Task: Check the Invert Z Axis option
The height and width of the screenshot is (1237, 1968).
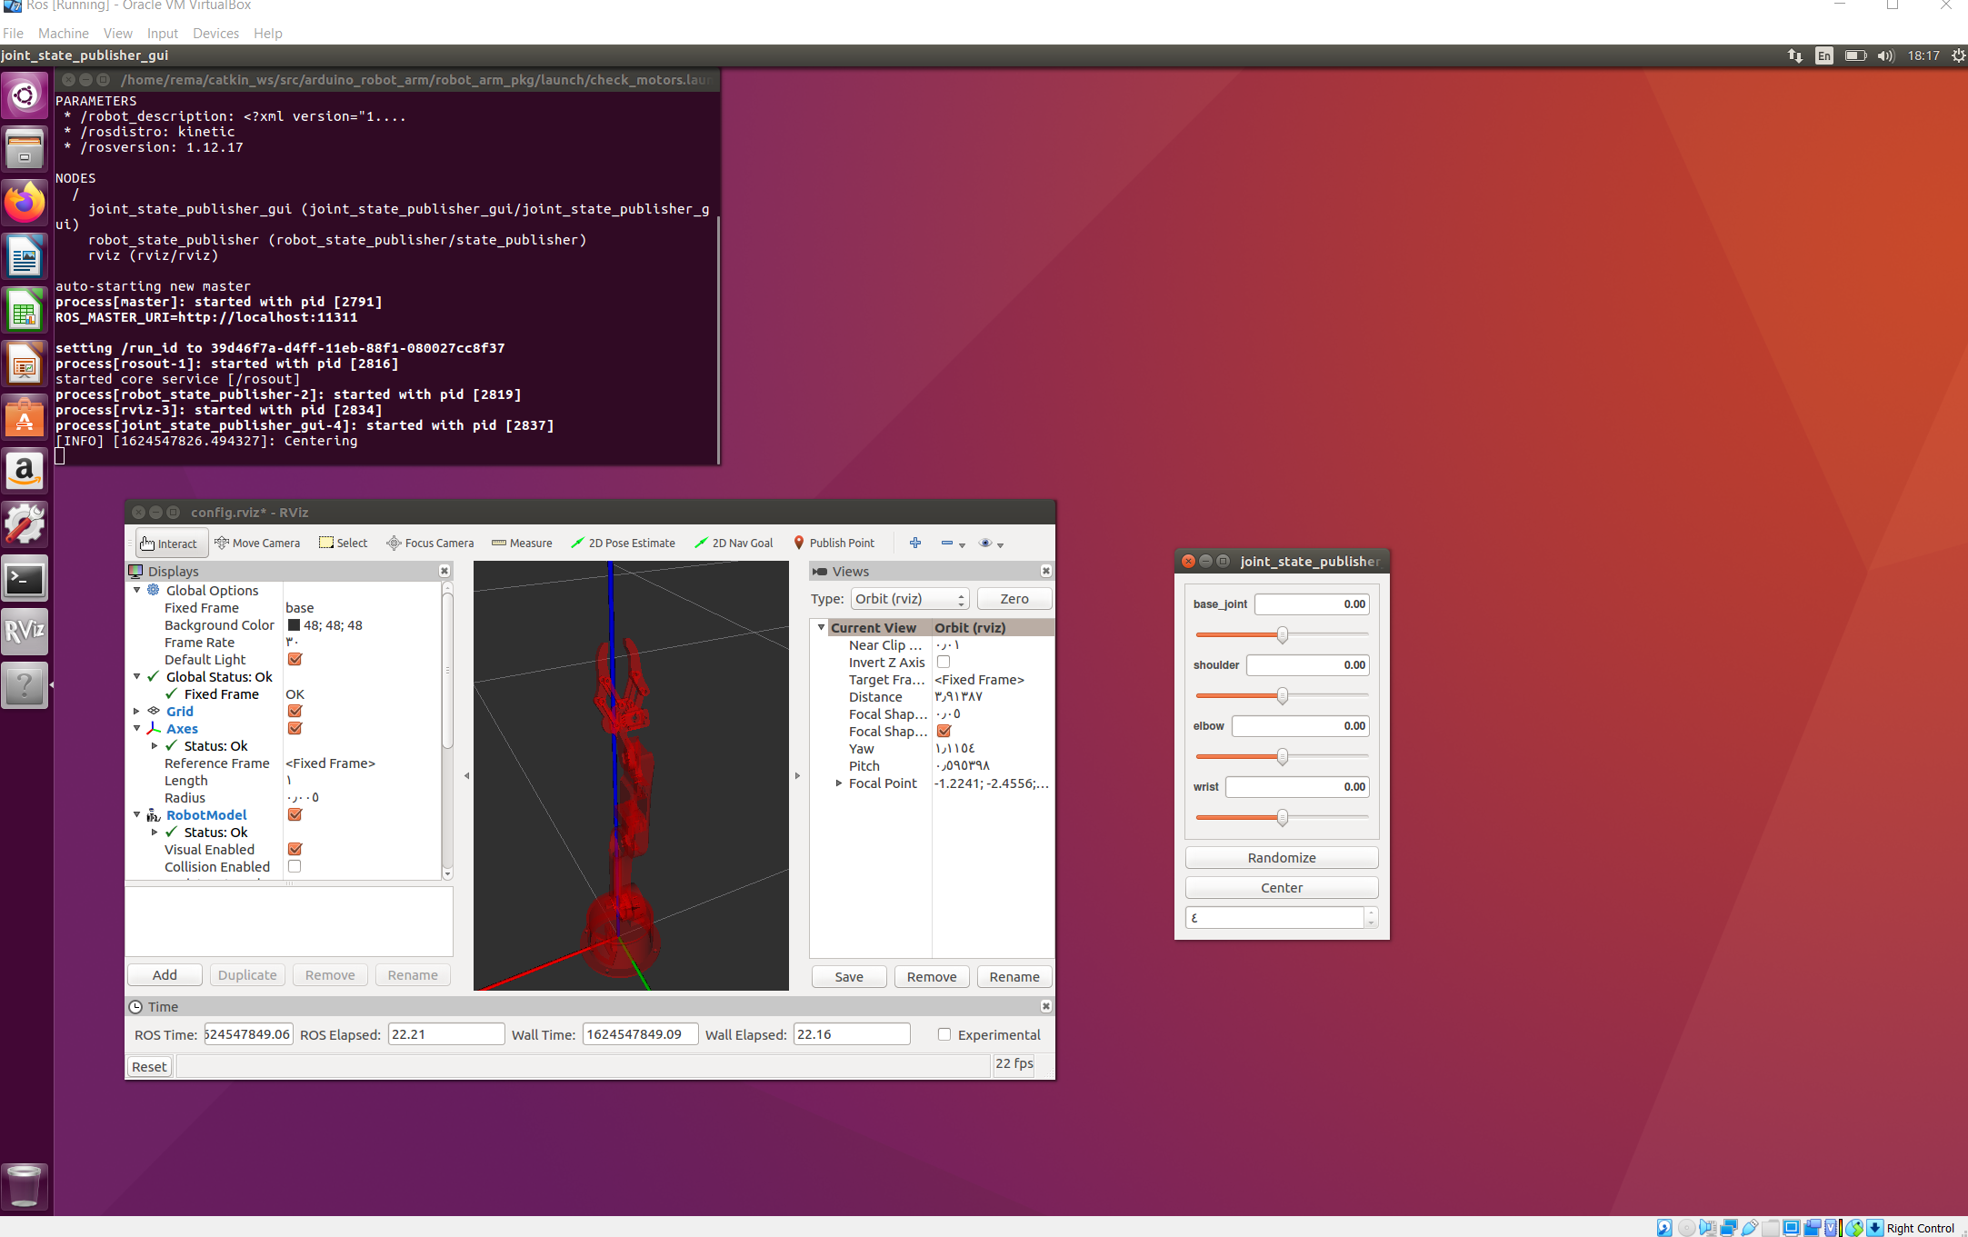Action: [943, 662]
